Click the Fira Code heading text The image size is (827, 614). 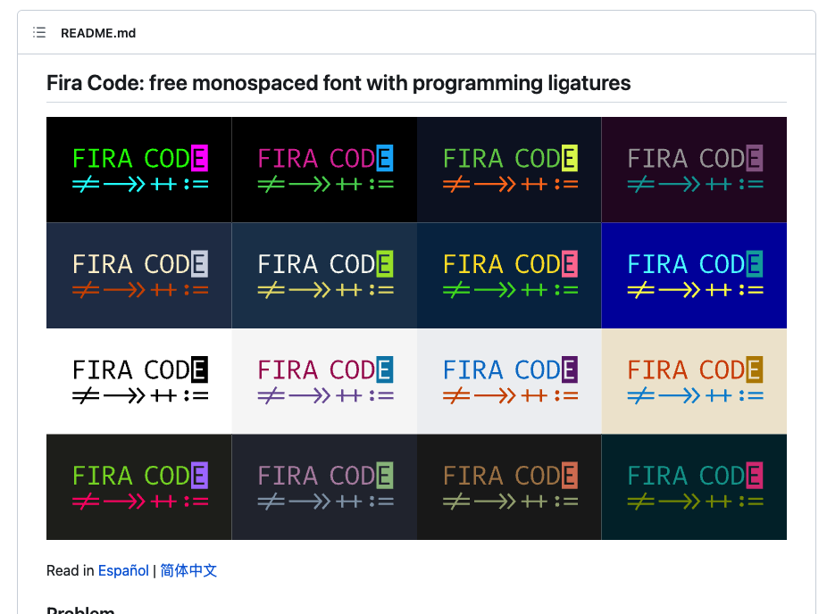click(338, 83)
